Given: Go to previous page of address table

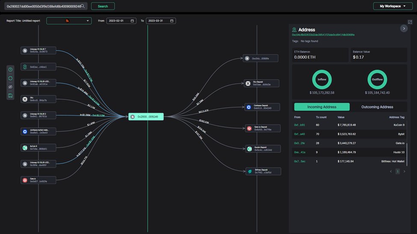Looking at the screenshot, I should click(x=390, y=171).
